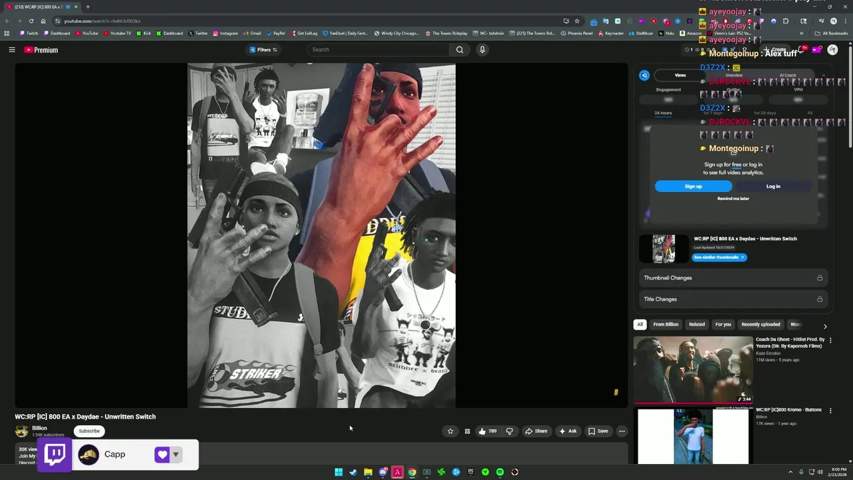853x480 pixels.
Task: Open the Instagram bookmark
Action: tap(225, 33)
